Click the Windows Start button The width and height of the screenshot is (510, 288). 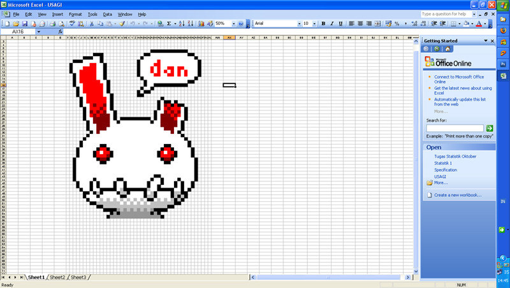pyautogui.click(x=503, y=6)
